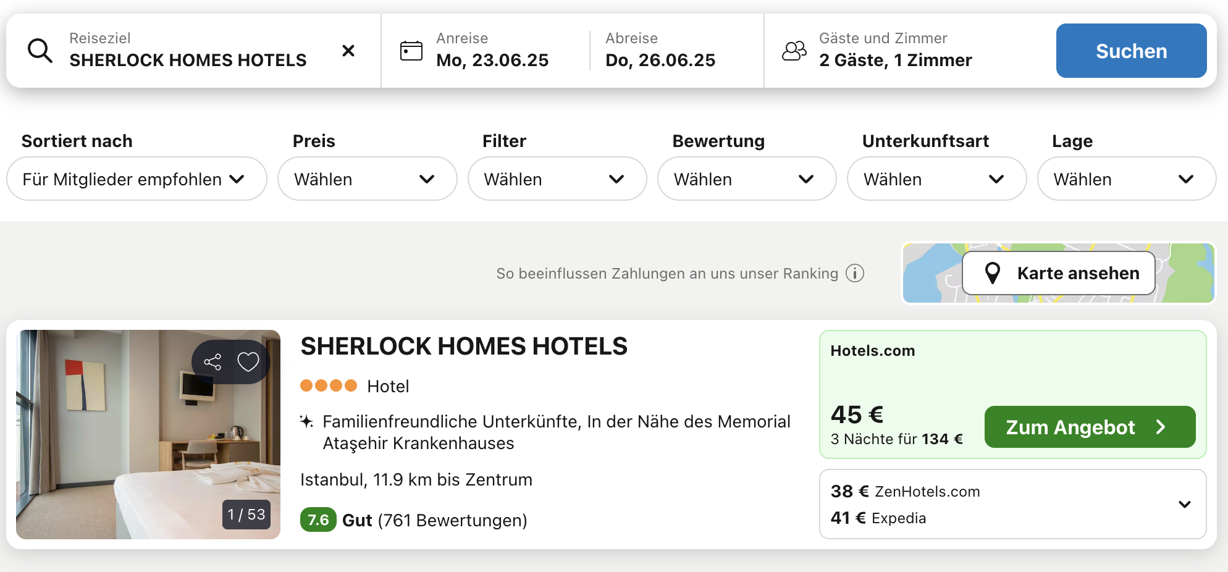Viewport: 1228px width, 572px height.
Task: Select the 38 € ZenHotels.com offer
Action: click(905, 492)
